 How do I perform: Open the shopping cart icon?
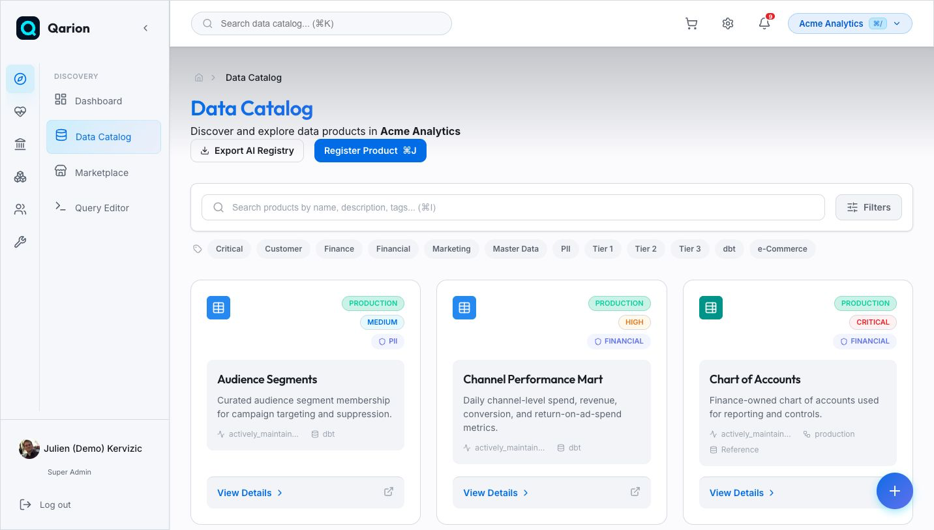(x=691, y=23)
